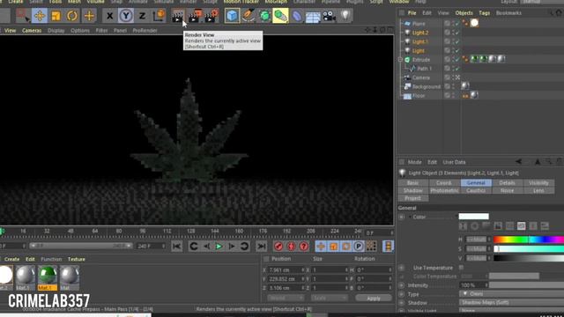Switch to the Visibility tab

538,183
